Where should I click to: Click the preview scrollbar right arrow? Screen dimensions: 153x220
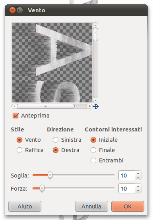tap(90, 106)
